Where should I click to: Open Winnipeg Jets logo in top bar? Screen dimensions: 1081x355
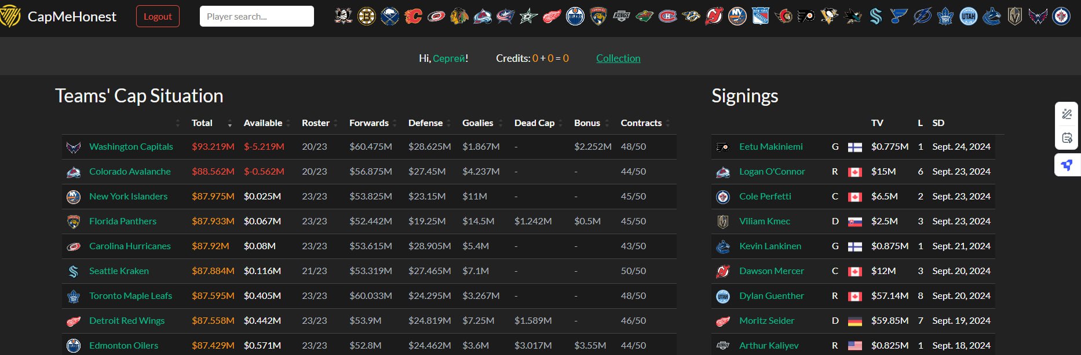1062,16
